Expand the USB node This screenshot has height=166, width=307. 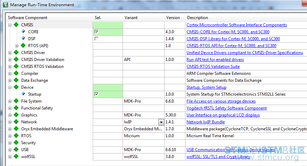click(10, 150)
